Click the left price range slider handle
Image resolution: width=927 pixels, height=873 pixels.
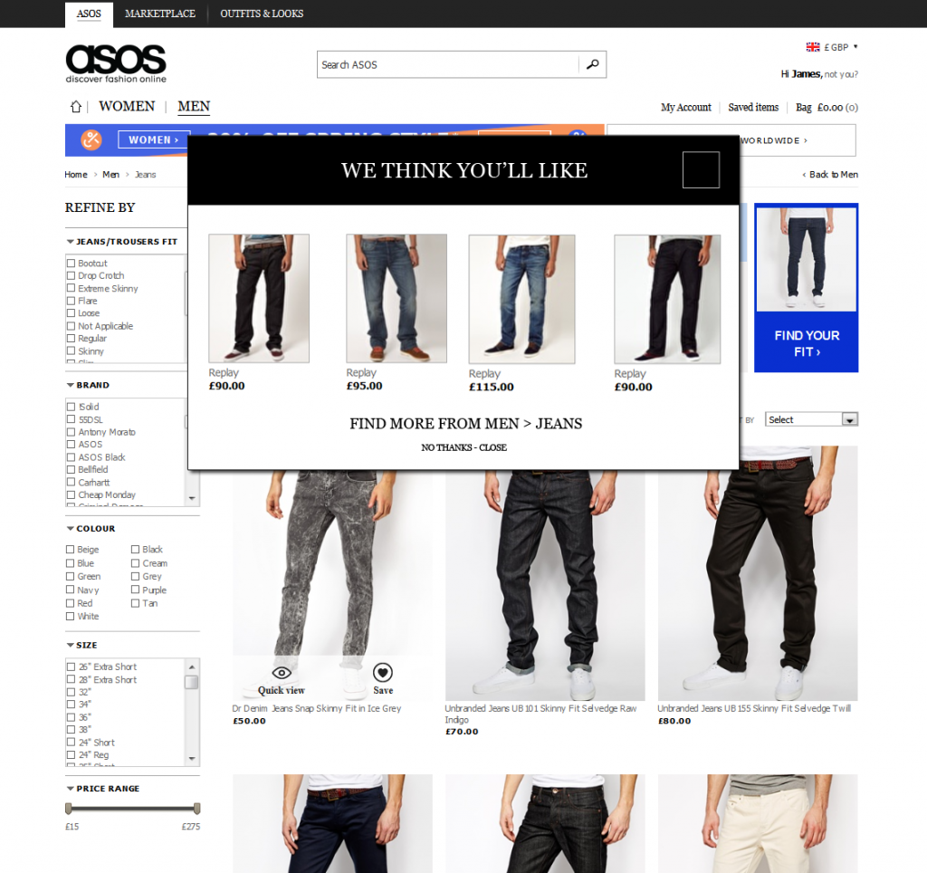coord(69,809)
